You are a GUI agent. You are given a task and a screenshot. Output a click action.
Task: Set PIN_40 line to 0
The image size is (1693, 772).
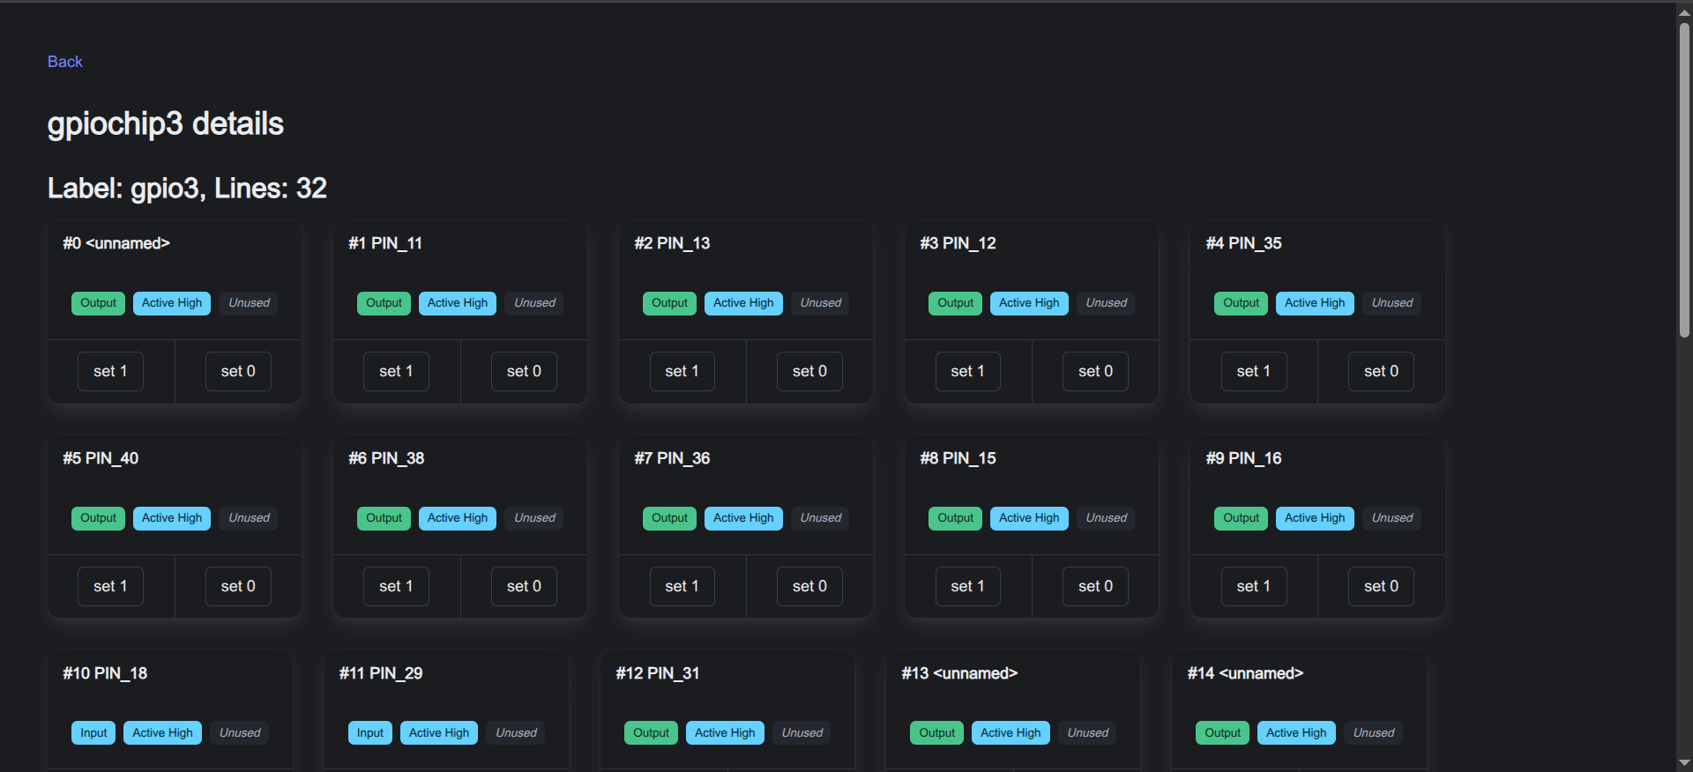238,586
